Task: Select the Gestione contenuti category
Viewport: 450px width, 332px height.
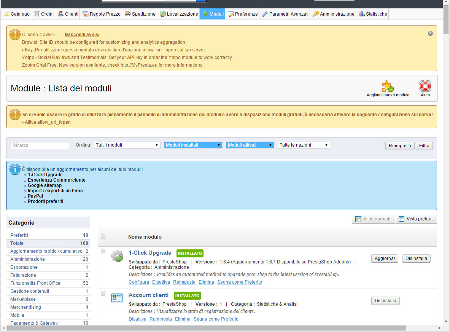Action: (x=48, y=291)
